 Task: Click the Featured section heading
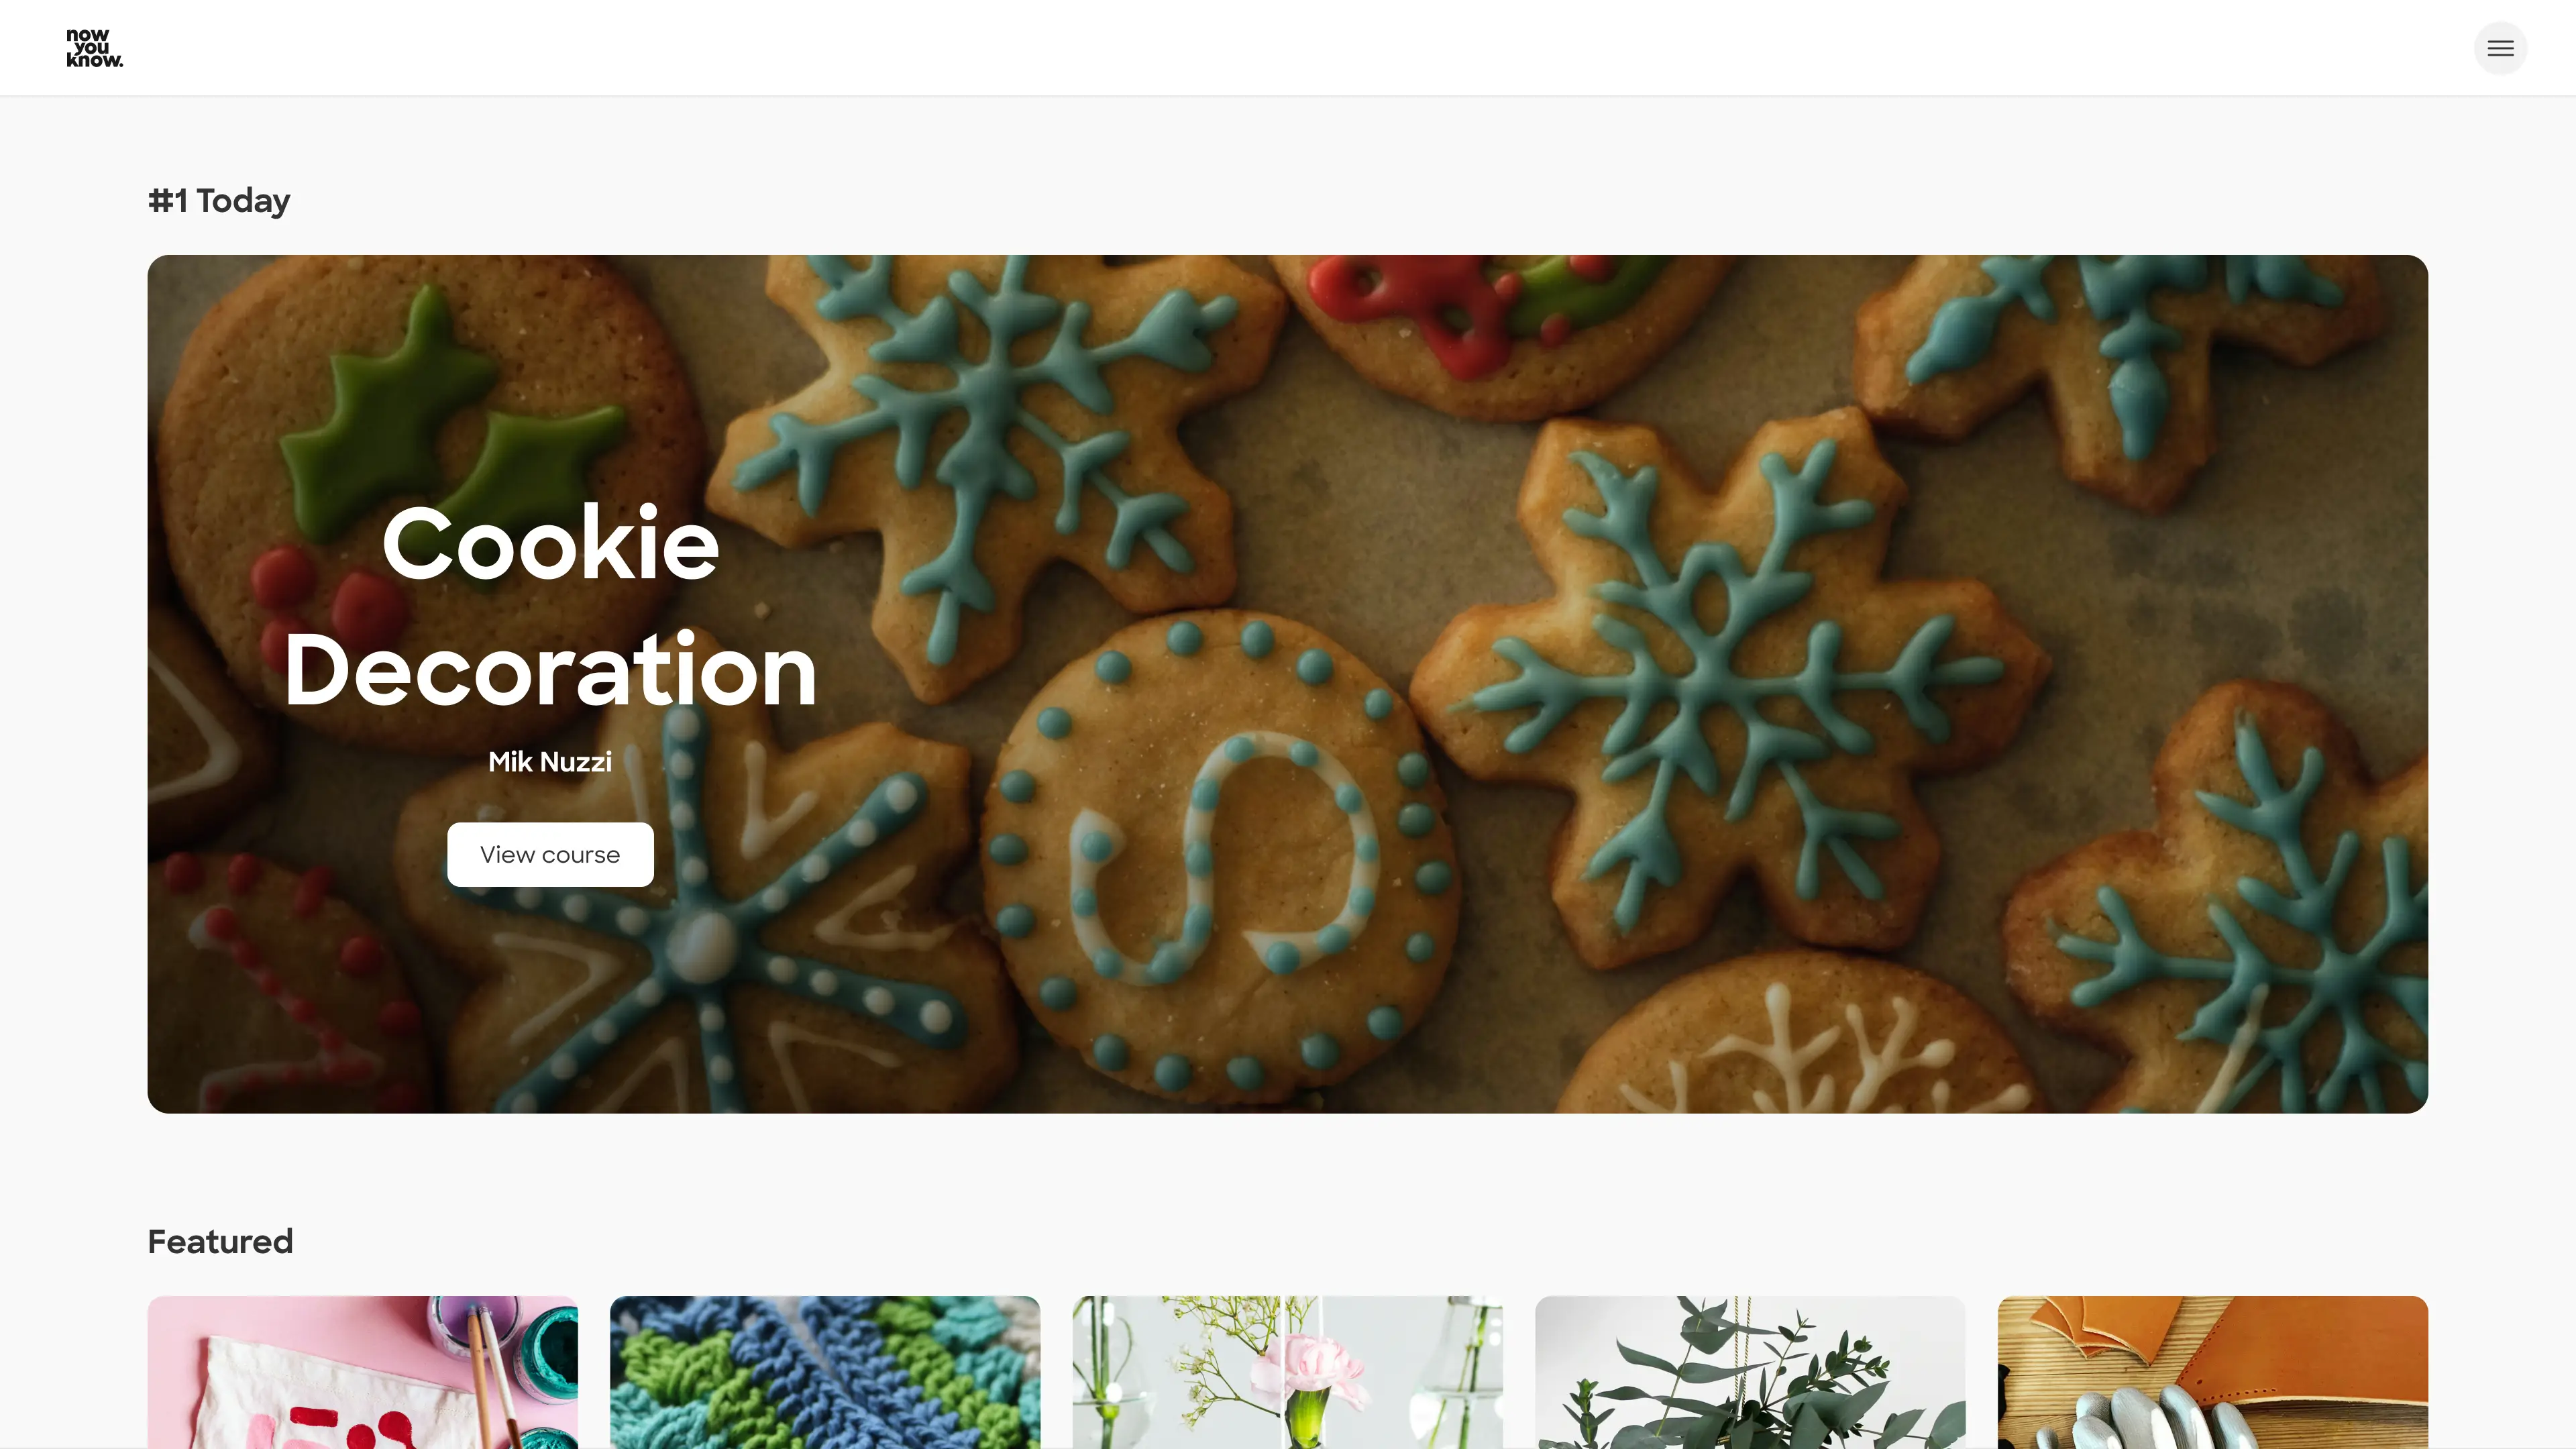click(220, 1241)
